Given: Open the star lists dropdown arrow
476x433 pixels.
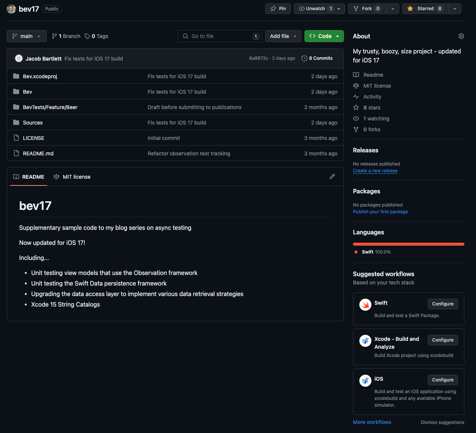Looking at the screenshot, I should point(455,9).
